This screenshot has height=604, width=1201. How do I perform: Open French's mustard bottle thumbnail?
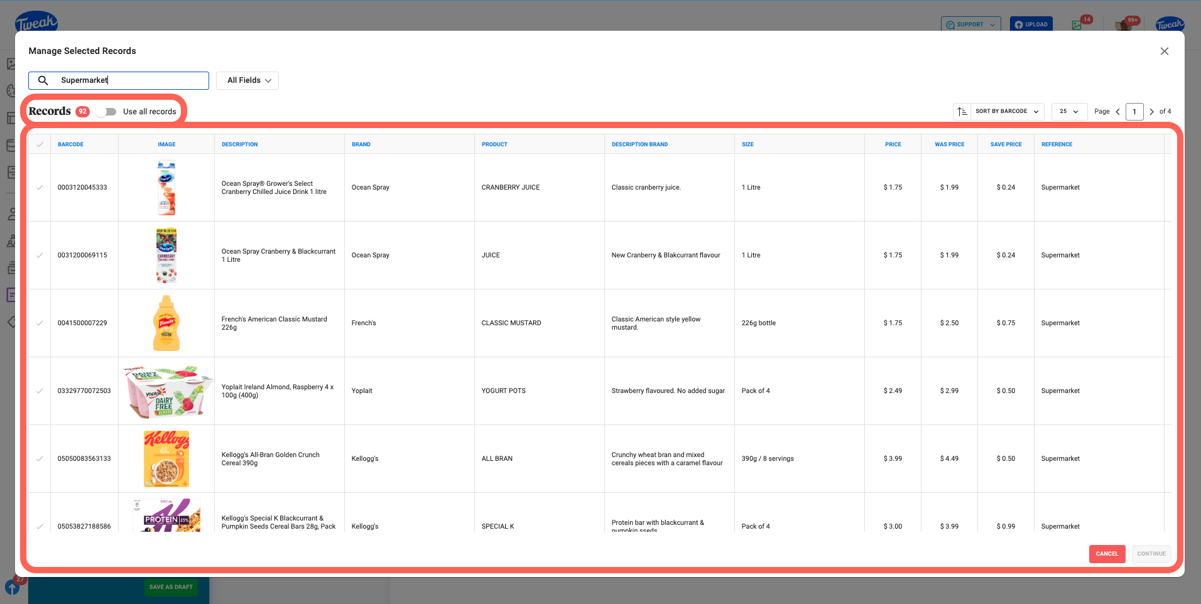click(166, 323)
